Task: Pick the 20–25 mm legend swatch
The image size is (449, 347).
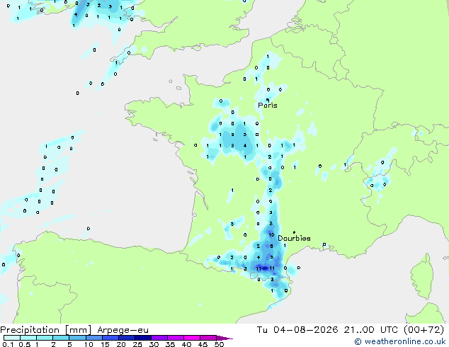Action: point(127,338)
